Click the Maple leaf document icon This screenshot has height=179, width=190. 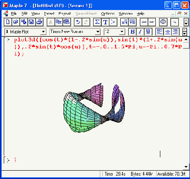click(x=6, y=13)
